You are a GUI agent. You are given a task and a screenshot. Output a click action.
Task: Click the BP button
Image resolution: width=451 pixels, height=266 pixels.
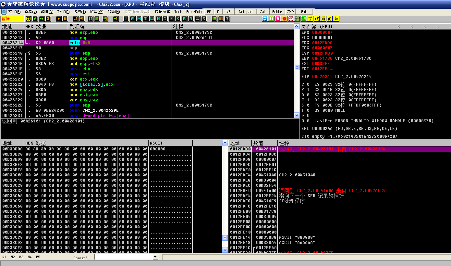209,12
